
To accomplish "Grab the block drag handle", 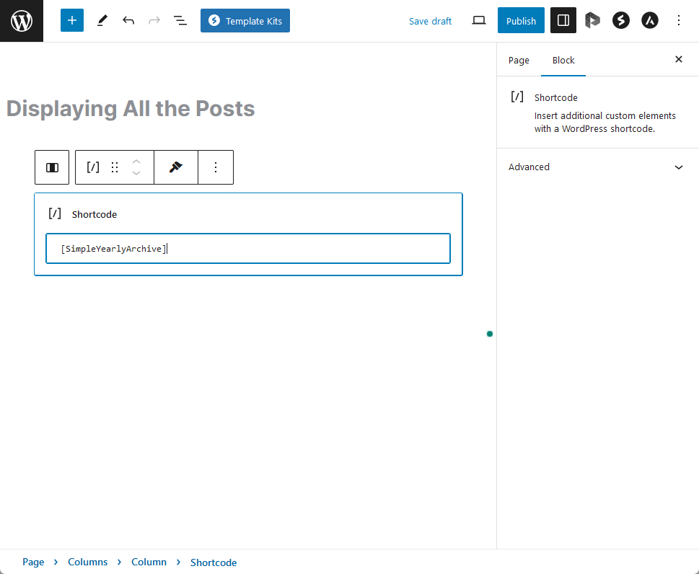I will pos(115,167).
